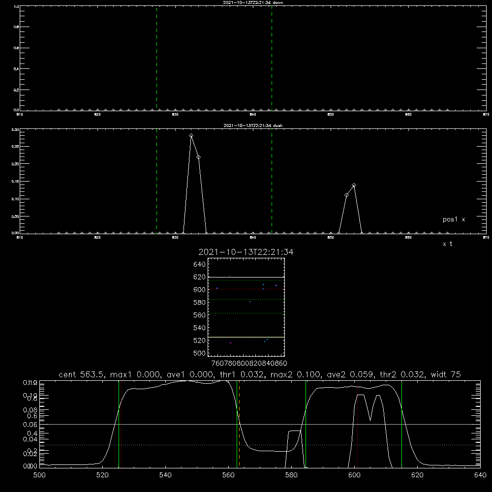Select the highest diamond marker on dusk peak

191,136
